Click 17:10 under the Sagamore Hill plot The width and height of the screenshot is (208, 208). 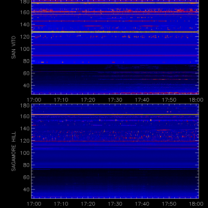point(61,204)
